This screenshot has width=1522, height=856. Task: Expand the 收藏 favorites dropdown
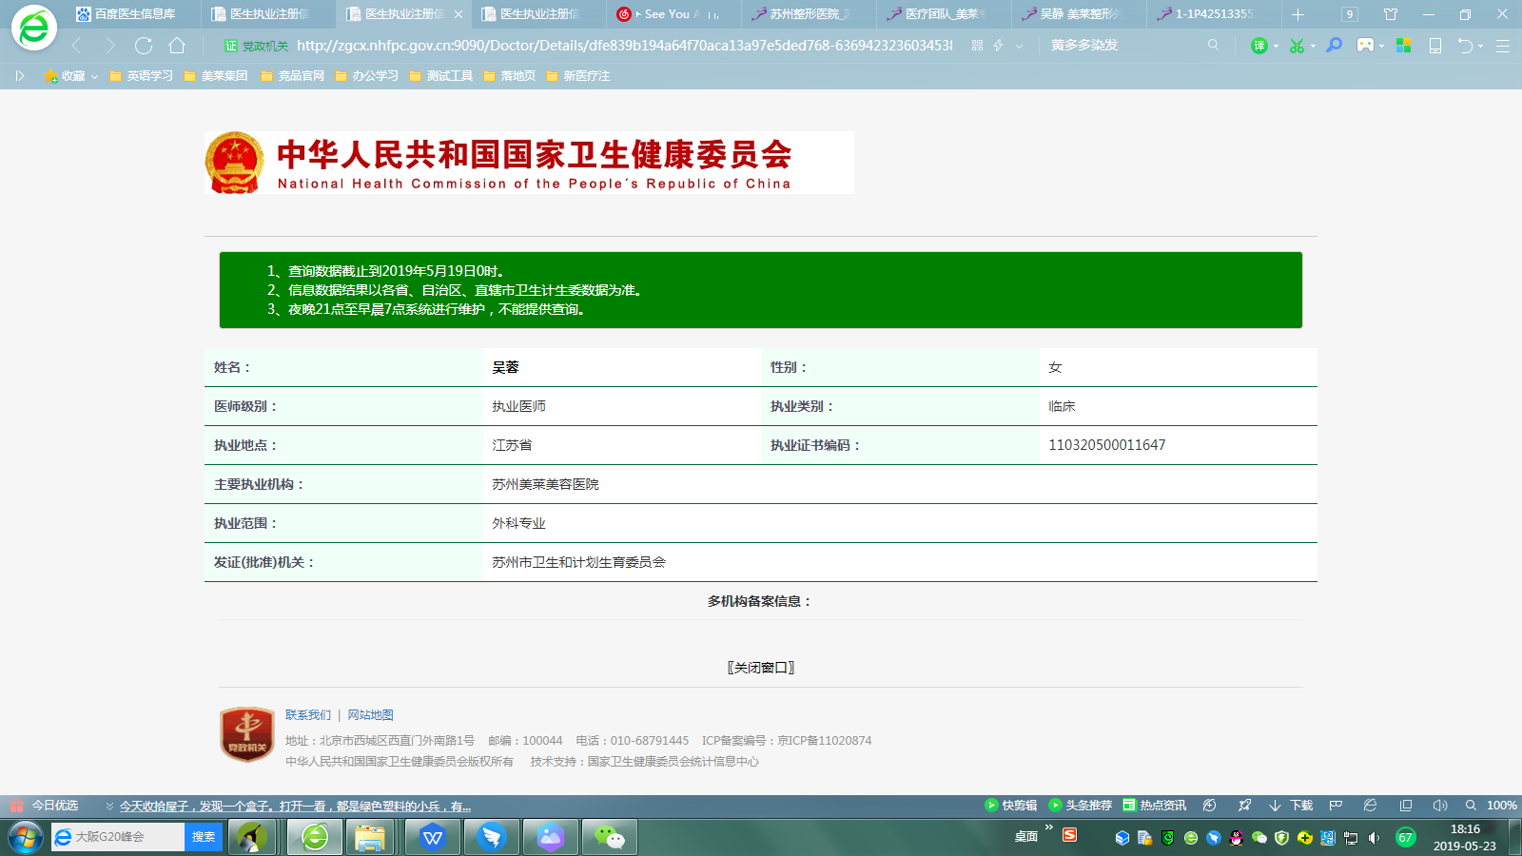[94, 76]
